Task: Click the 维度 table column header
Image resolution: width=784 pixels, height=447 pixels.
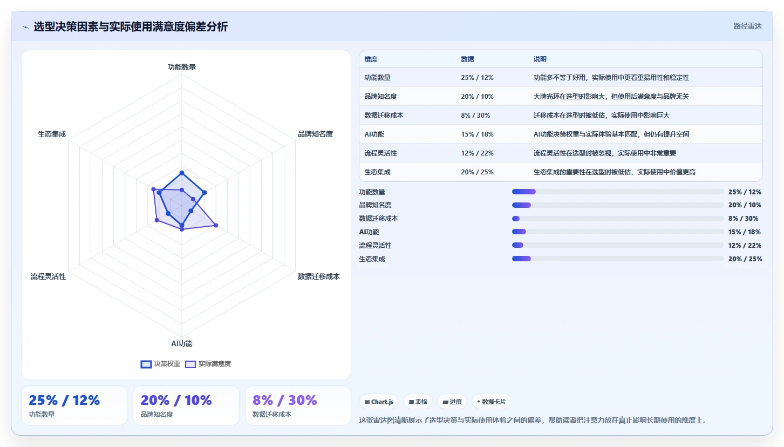Action: click(x=371, y=59)
